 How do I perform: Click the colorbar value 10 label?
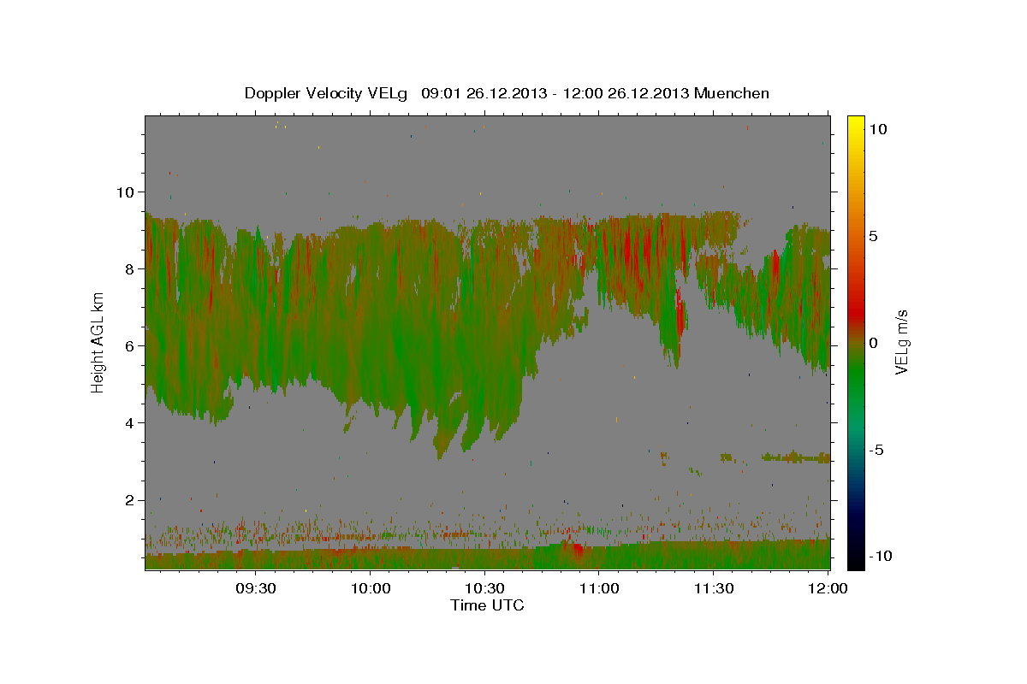877,129
